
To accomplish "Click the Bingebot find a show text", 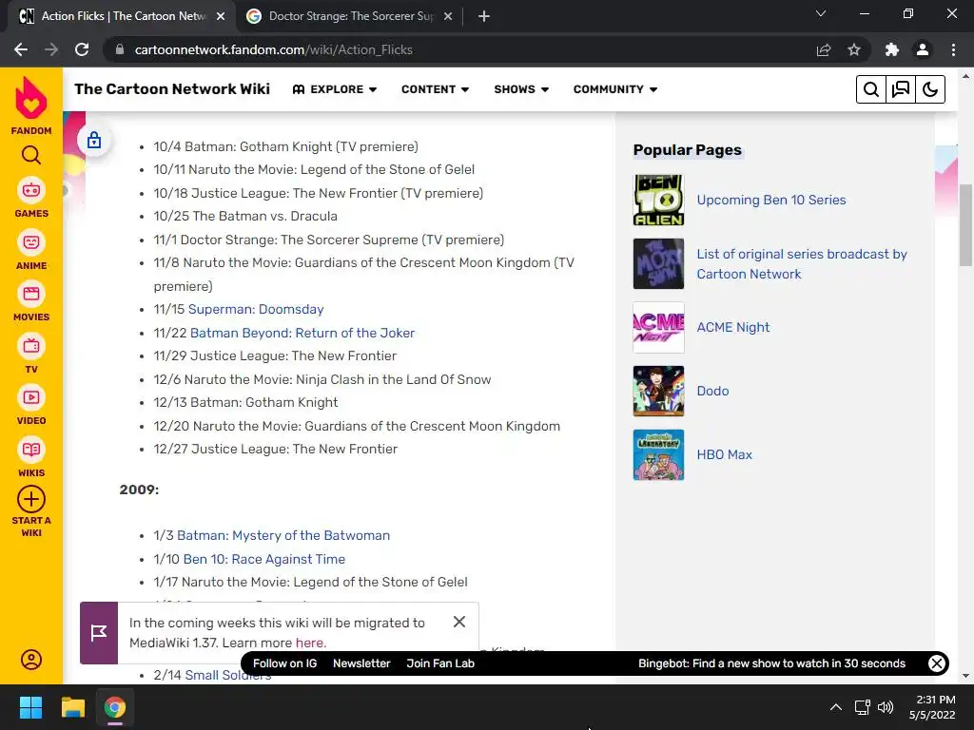I will coord(771,663).
